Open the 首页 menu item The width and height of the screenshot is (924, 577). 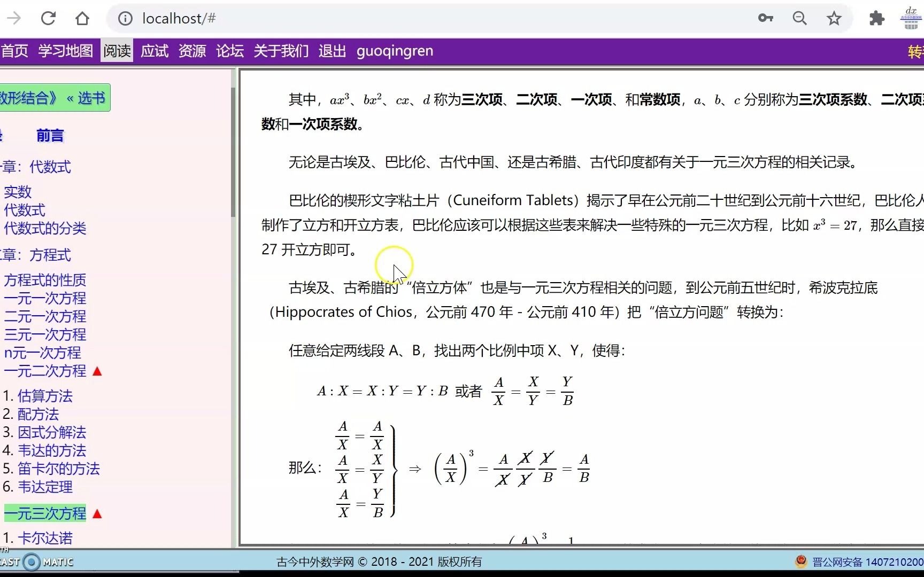coord(14,51)
